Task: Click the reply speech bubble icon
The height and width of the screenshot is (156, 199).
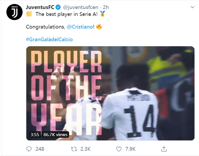Action: (29, 149)
